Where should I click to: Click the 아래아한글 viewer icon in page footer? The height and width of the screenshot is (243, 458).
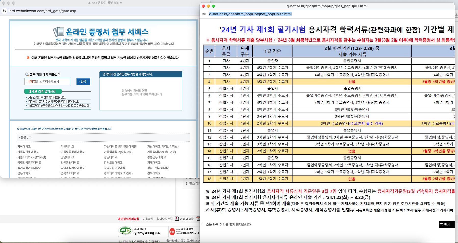click(x=177, y=219)
